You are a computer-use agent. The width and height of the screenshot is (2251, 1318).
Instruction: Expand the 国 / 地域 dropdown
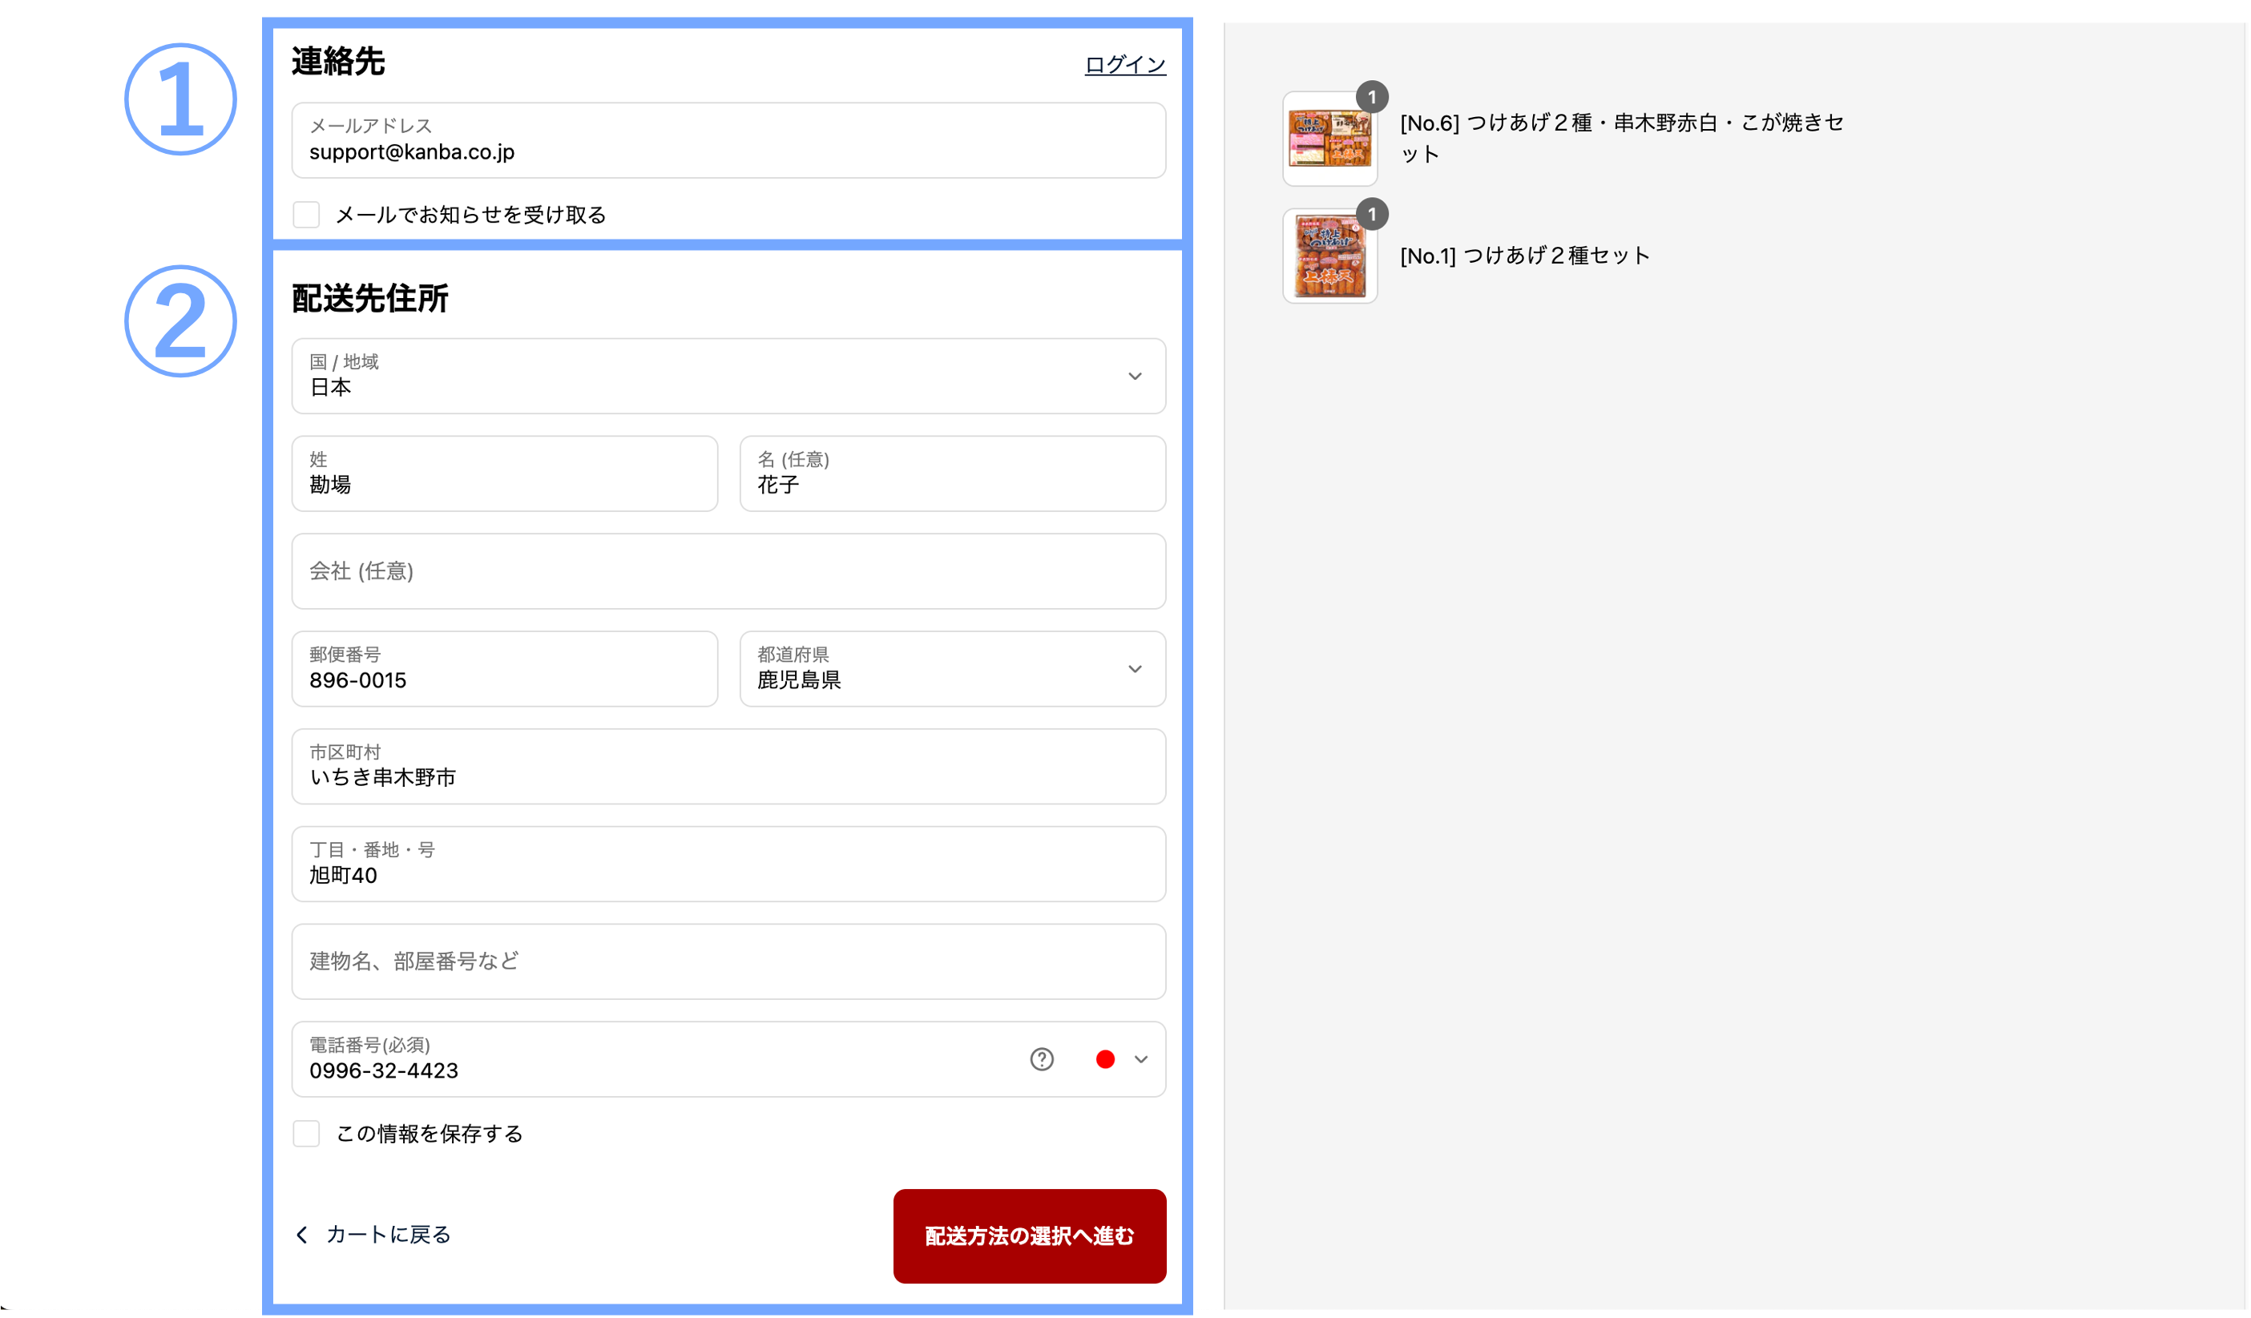tap(728, 376)
